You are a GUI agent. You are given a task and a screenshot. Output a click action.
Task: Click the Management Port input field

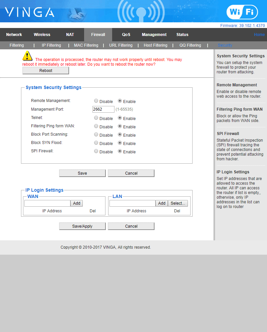[103, 109]
